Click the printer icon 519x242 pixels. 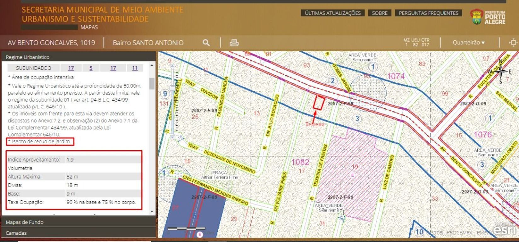coord(234,43)
